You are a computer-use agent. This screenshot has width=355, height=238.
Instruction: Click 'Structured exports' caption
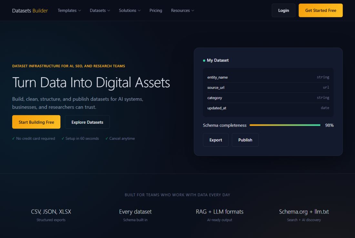[51, 220]
